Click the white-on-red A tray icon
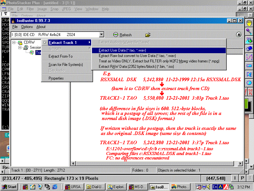This screenshot has height=191, width=254. pyautogui.click(x=226, y=187)
